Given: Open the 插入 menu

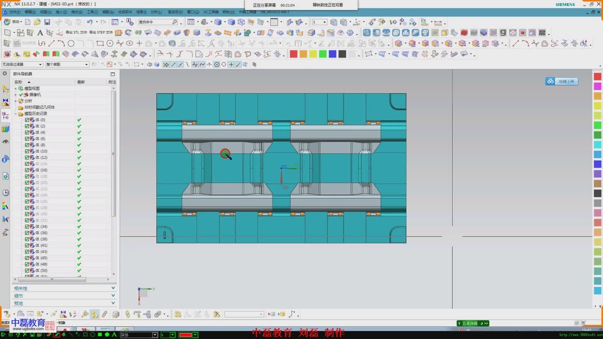Looking at the screenshot, I should [x=61, y=12].
